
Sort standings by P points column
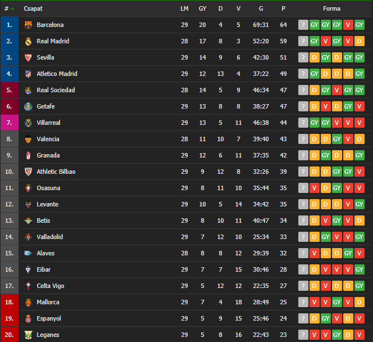(x=283, y=8)
